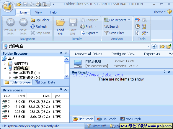Image resolution: width=173 pixels, height=129 pixels.
Task: Click the new folder plus icon beside path bar
Action: [169, 46]
